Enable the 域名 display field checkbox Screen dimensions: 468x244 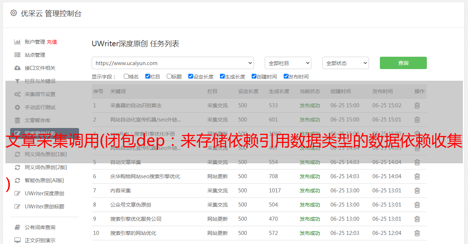click(126, 76)
